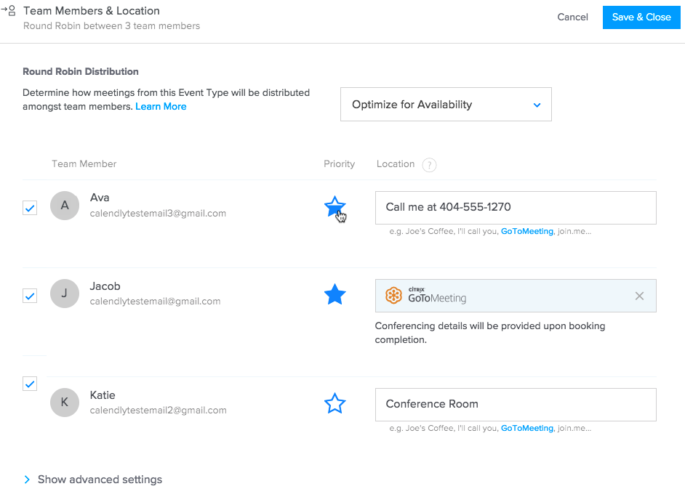Image resolution: width=685 pixels, height=489 pixels.
Task: Uncheck the Katie team member checkbox
Action: (30, 384)
